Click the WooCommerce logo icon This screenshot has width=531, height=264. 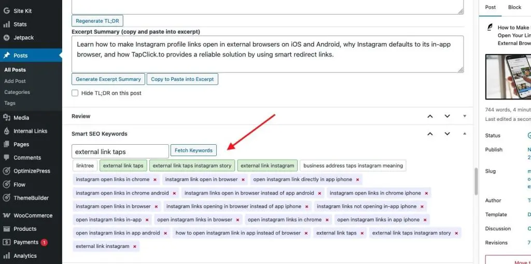coord(6,216)
